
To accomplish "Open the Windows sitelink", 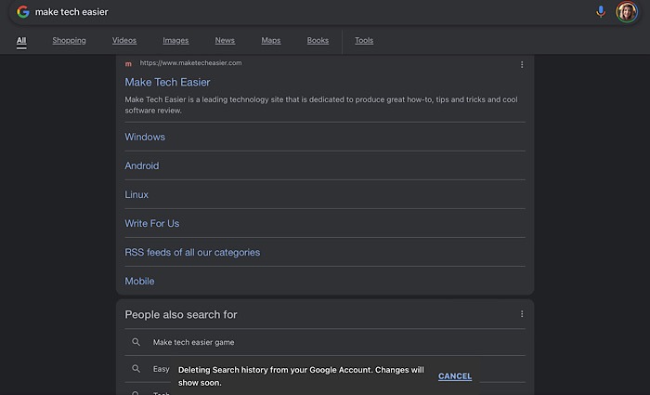I will click(145, 137).
